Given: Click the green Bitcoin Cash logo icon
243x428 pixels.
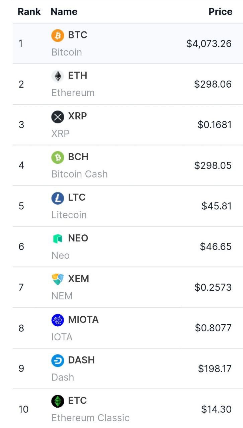Looking at the screenshot, I should coord(58,157).
